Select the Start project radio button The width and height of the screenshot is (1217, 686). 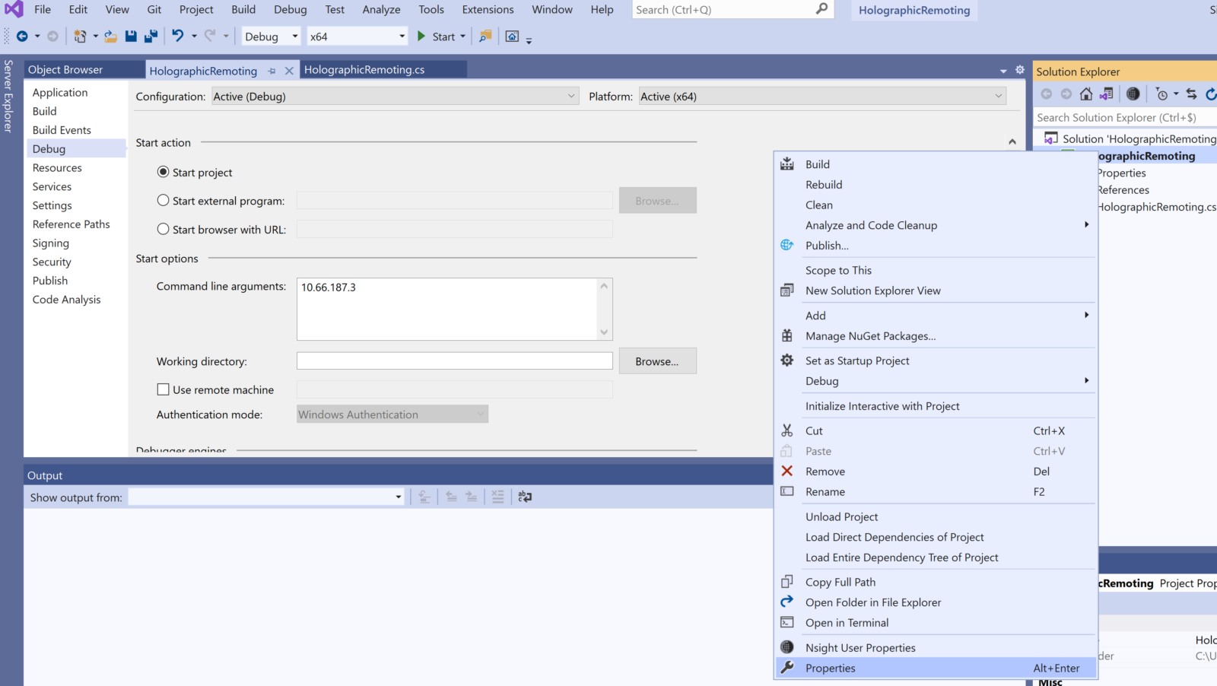tap(163, 172)
